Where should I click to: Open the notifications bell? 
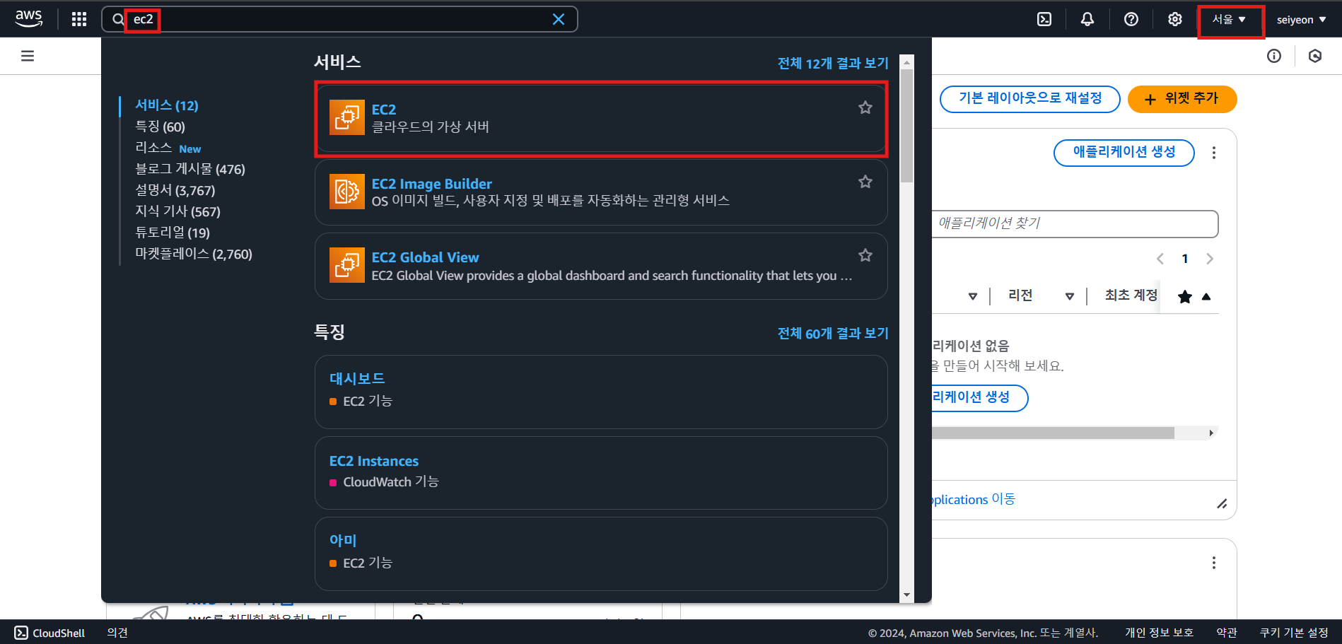[1087, 20]
